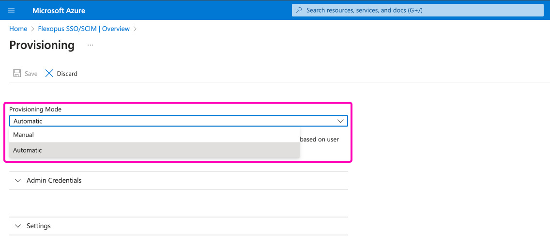Expand the chevron next to Admin Credentials
This screenshot has width=550, height=250.
coord(18,180)
